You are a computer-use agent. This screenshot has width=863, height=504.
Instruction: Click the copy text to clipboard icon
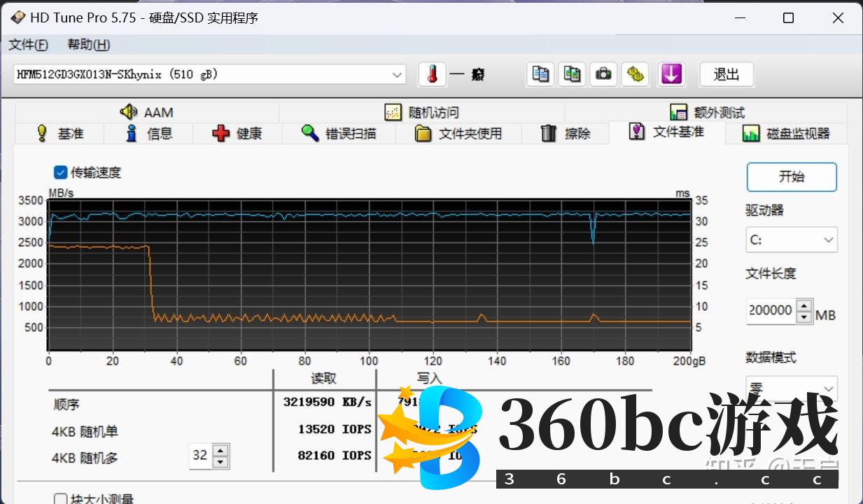pyautogui.click(x=540, y=74)
